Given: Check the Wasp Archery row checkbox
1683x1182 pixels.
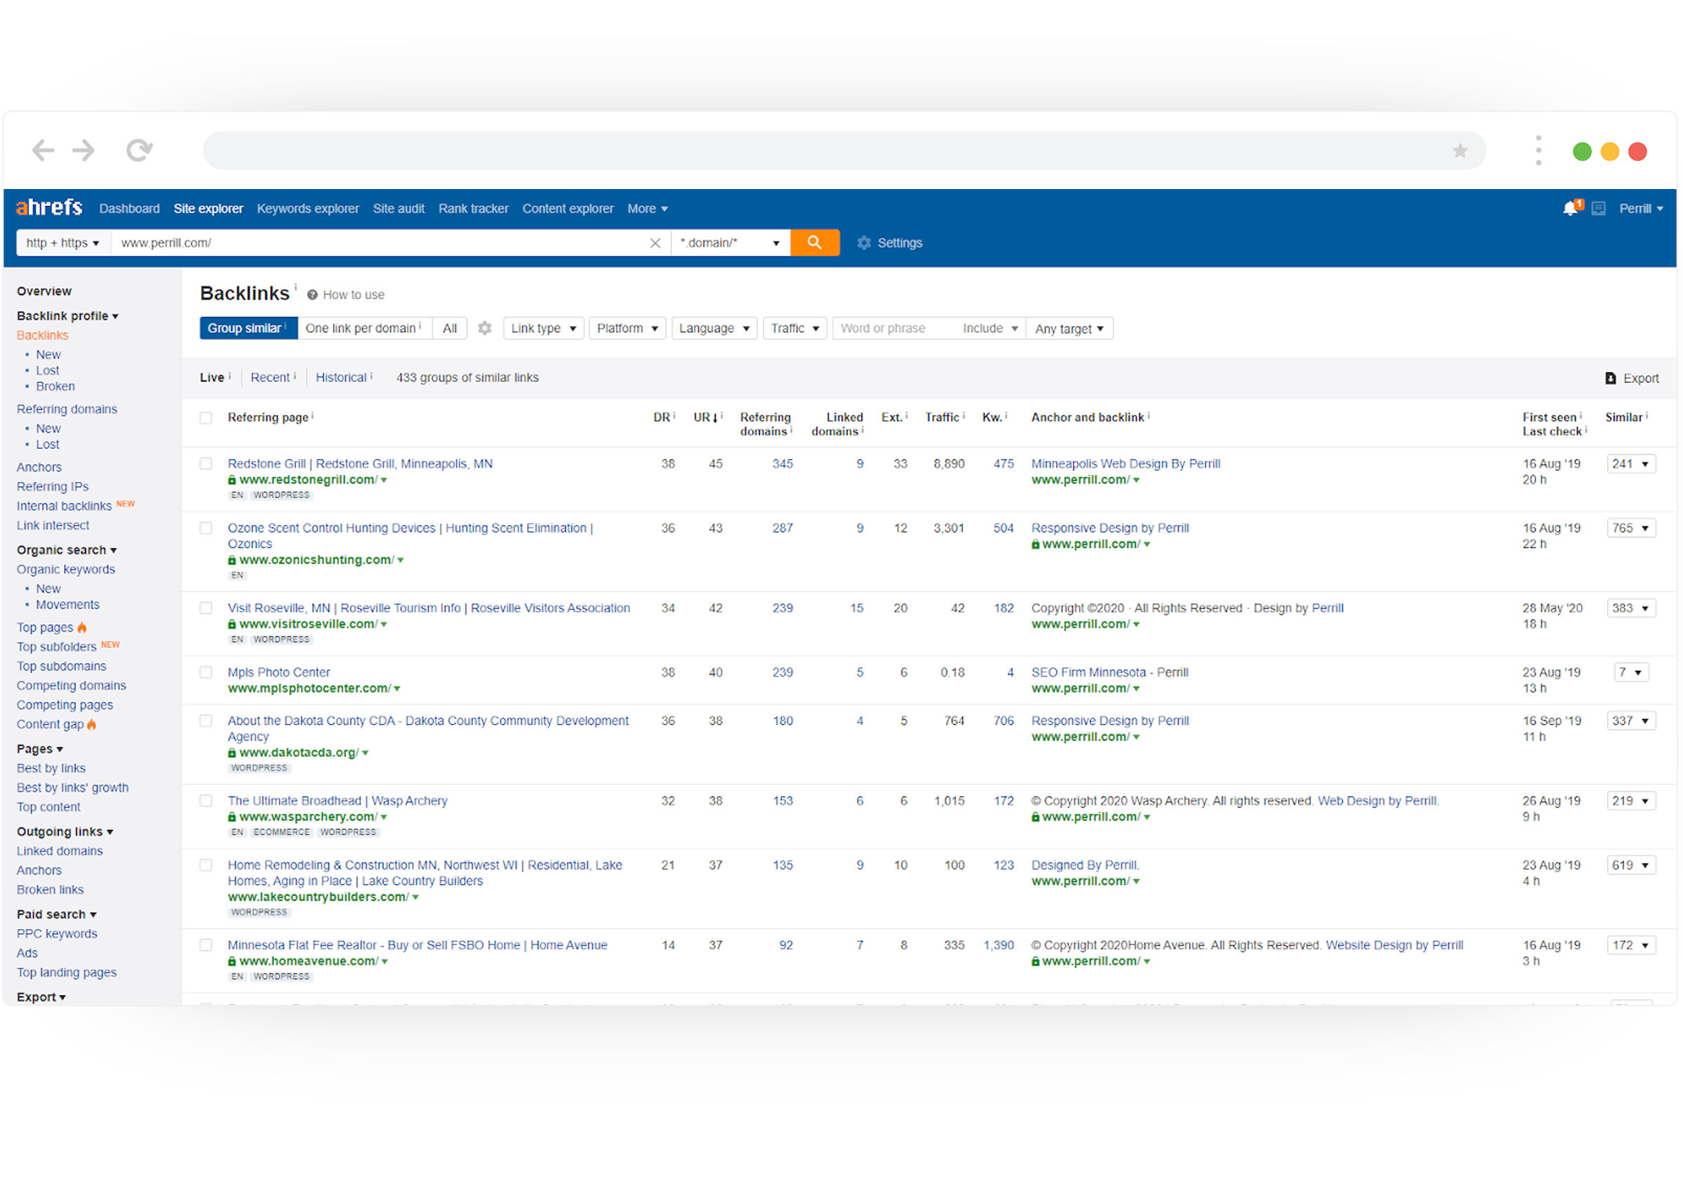Looking at the screenshot, I should [x=206, y=801].
